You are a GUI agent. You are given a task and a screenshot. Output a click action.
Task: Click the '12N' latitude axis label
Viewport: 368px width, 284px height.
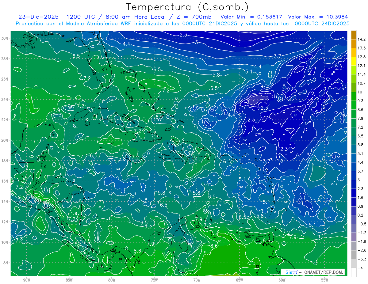[x=5, y=222]
